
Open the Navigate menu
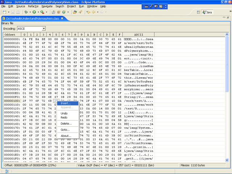pyautogui.click(x=47, y=7)
